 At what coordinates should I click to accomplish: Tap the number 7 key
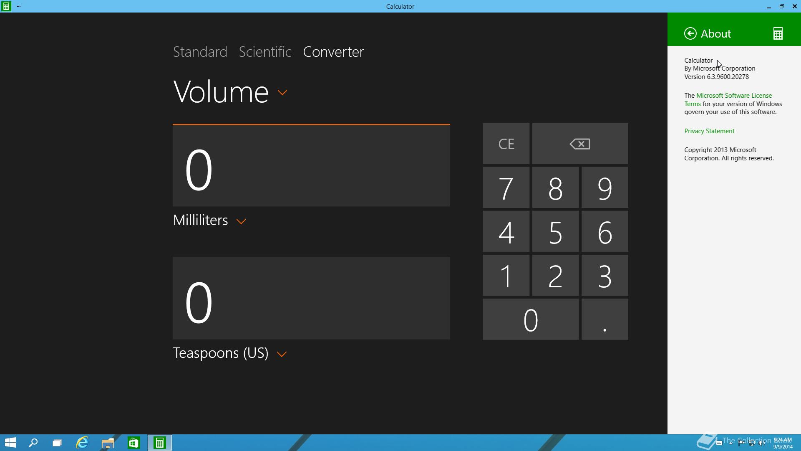point(506,187)
